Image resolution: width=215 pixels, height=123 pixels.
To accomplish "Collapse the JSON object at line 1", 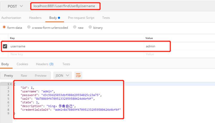I will click(11, 84).
